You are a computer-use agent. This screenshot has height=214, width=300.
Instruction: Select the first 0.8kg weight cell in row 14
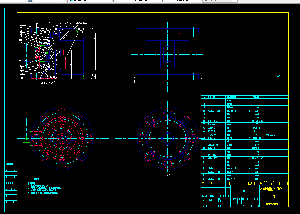[266, 134]
